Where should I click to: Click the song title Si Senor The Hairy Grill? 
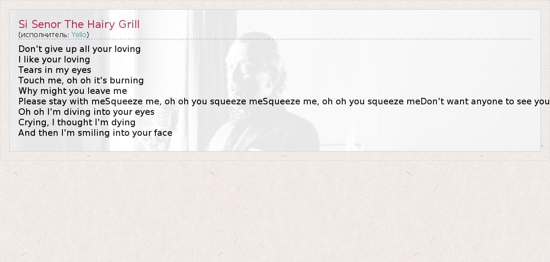tap(79, 24)
